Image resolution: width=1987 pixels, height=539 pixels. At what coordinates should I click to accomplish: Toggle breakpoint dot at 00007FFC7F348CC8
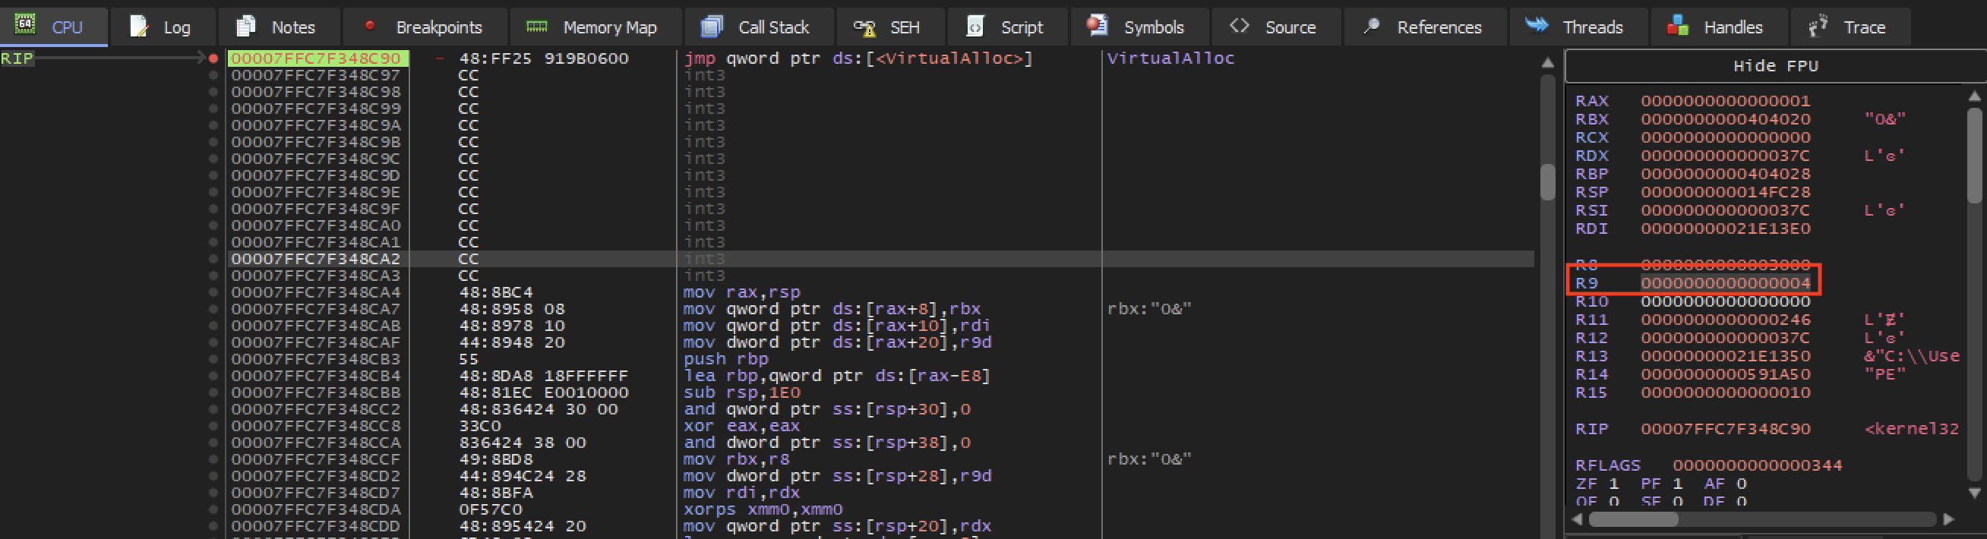(x=213, y=427)
